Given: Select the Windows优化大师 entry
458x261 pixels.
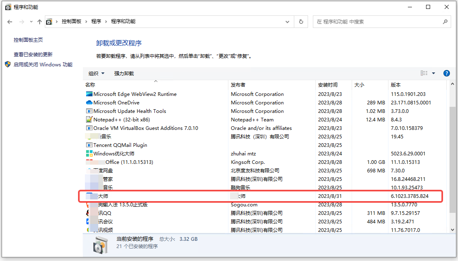Looking at the screenshot, I should tap(114, 153).
